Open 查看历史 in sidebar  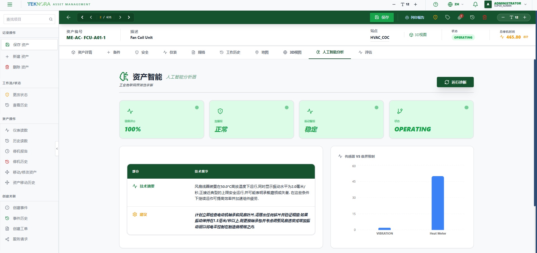click(x=29, y=105)
